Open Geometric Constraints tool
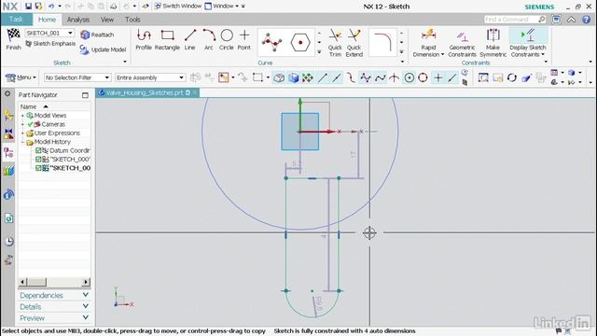Screen dimensions: 597x336 point(462,43)
